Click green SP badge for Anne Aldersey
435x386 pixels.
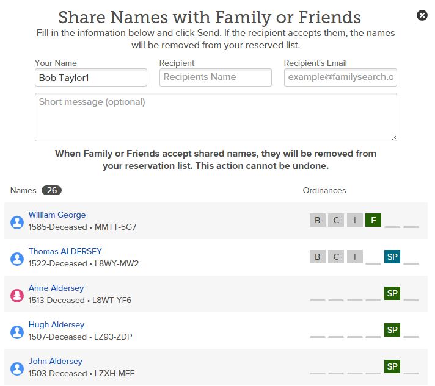pos(392,293)
